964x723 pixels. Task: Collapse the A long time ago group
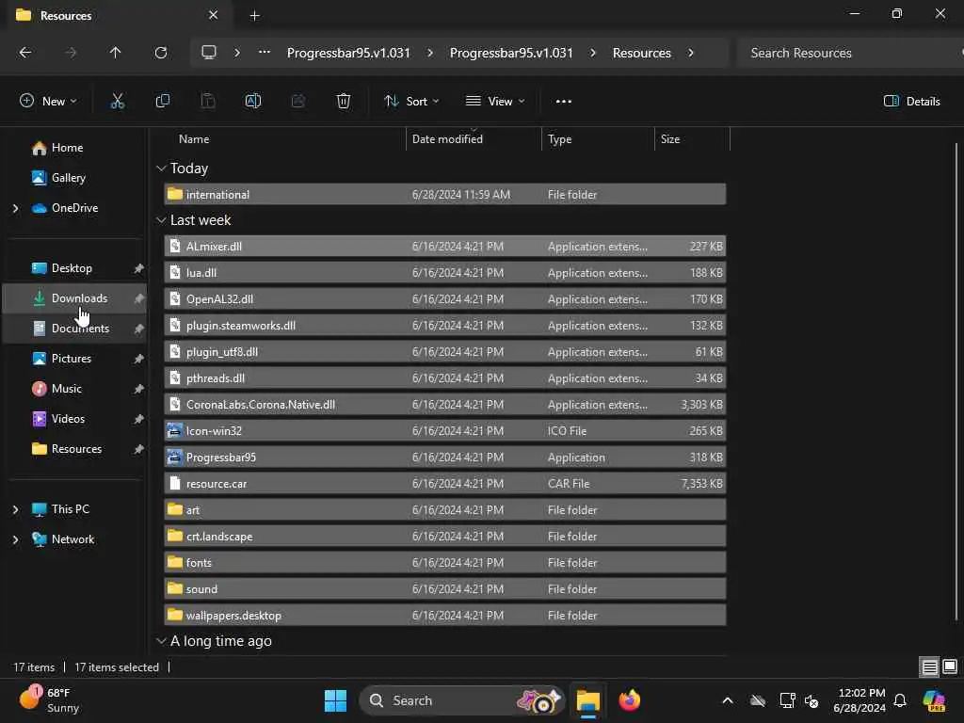tap(161, 641)
